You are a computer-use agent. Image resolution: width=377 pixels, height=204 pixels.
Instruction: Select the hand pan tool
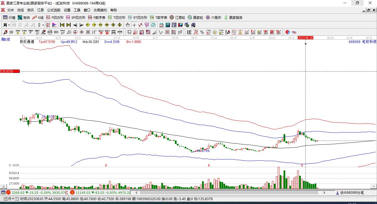click(x=128, y=25)
